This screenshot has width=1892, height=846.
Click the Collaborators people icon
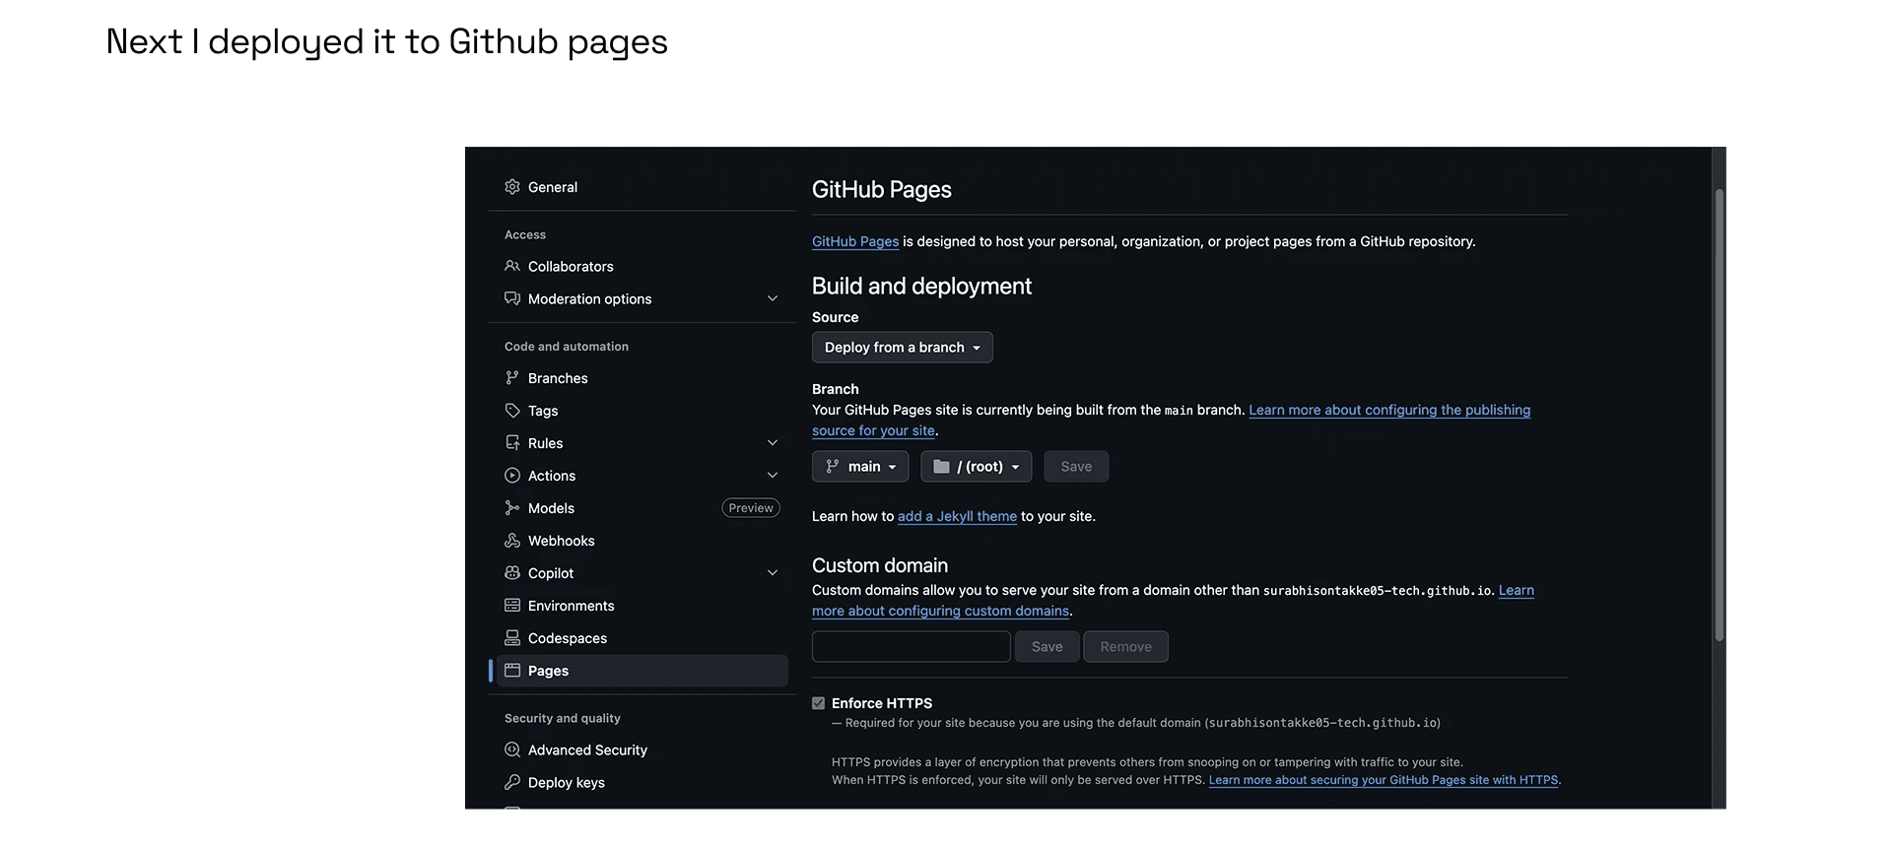click(x=512, y=266)
